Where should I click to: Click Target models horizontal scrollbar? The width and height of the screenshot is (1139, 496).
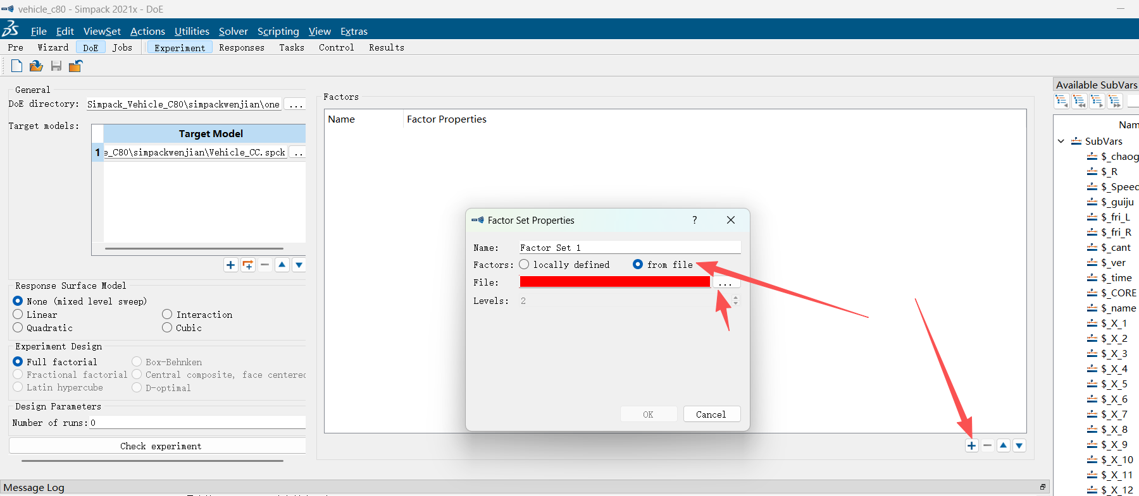point(194,248)
